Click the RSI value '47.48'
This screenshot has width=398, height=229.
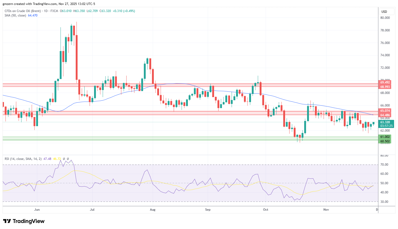[x=47, y=159]
